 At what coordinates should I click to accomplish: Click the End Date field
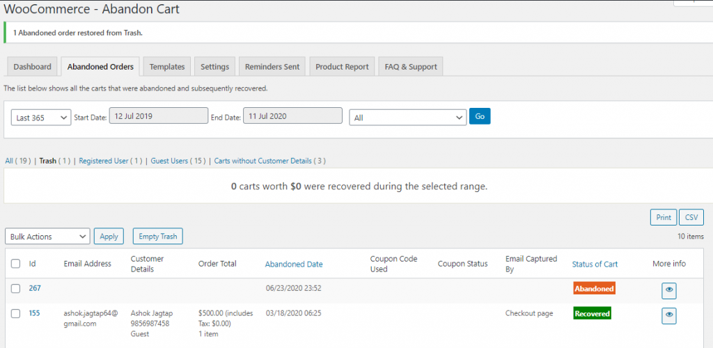coord(293,116)
